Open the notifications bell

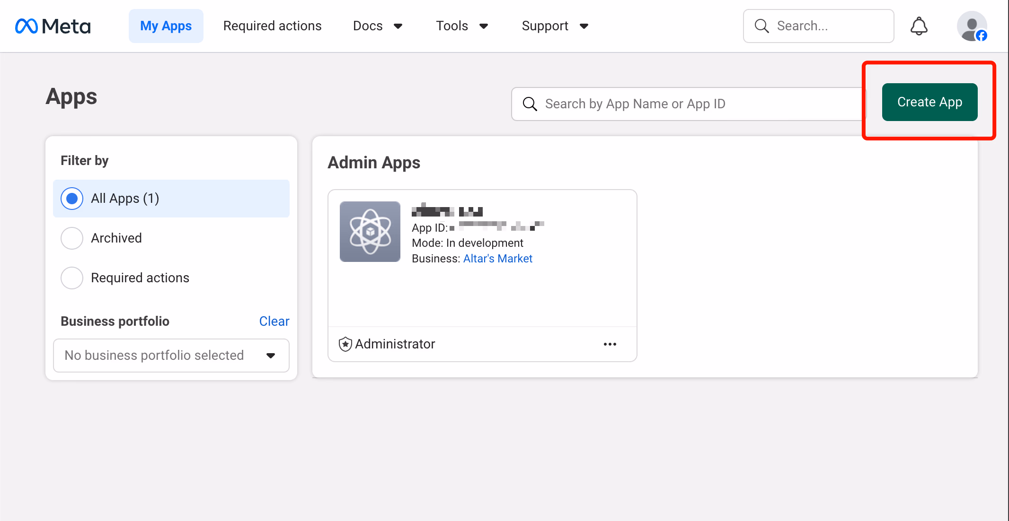click(919, 26)
